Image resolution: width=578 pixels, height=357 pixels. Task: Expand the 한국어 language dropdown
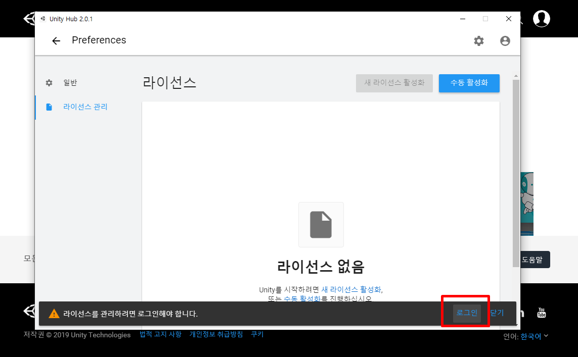(x=535, y=336)
